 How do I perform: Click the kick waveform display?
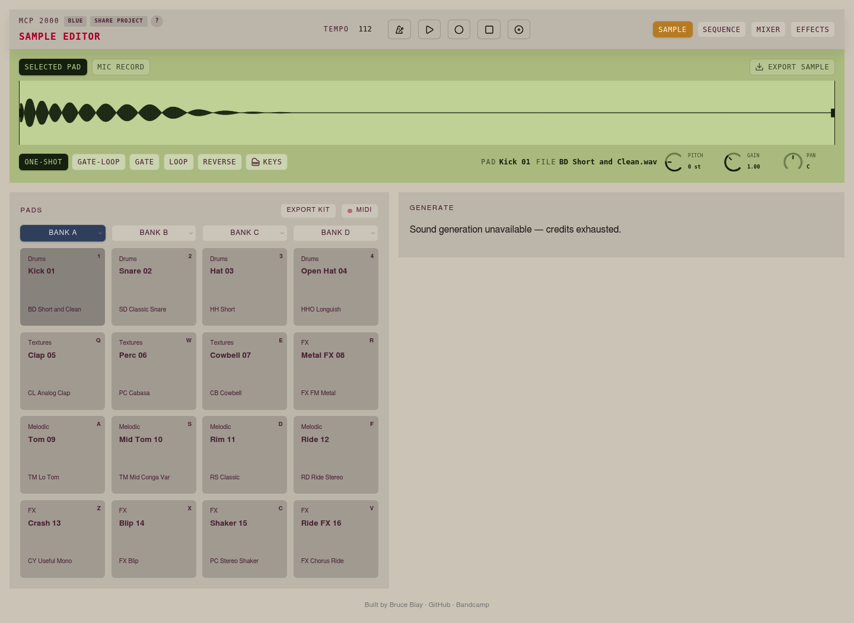(x=427, y=113)
